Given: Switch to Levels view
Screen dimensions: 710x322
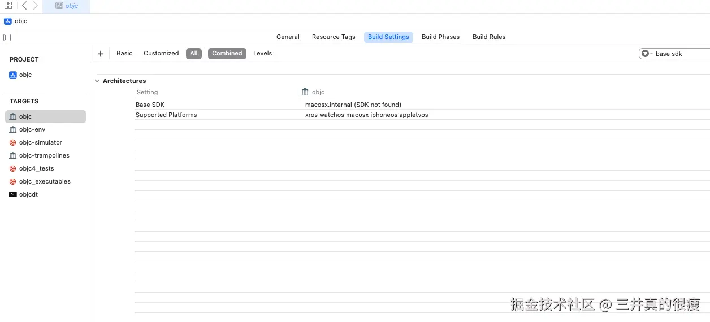Looking at the screenshot, I should click(262, 53).
